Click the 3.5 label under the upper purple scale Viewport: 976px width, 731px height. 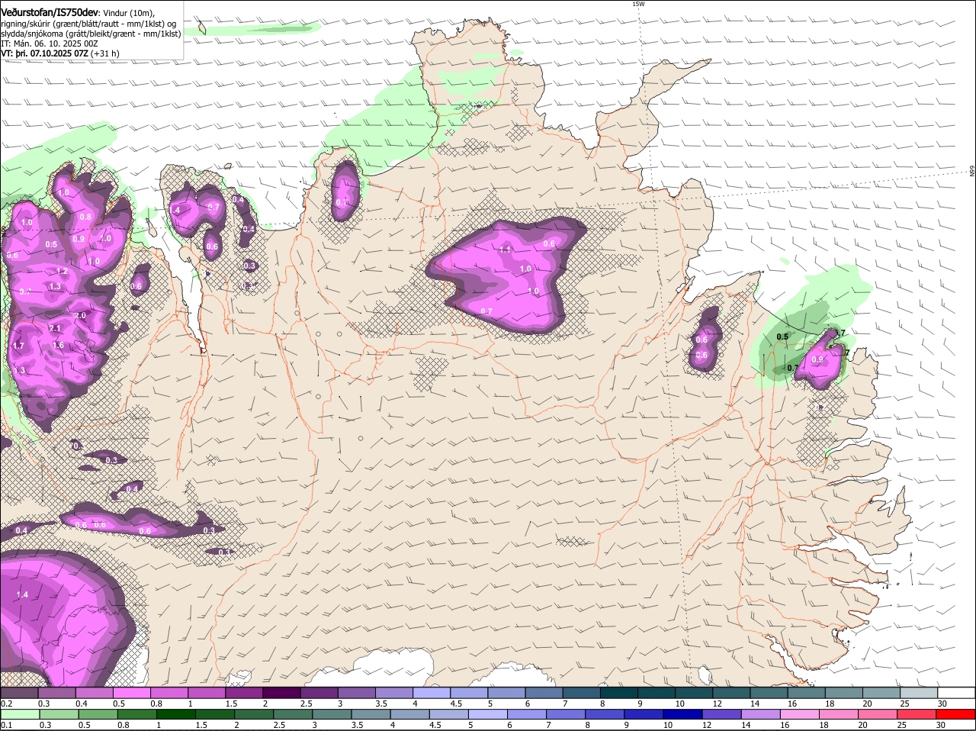382,704
